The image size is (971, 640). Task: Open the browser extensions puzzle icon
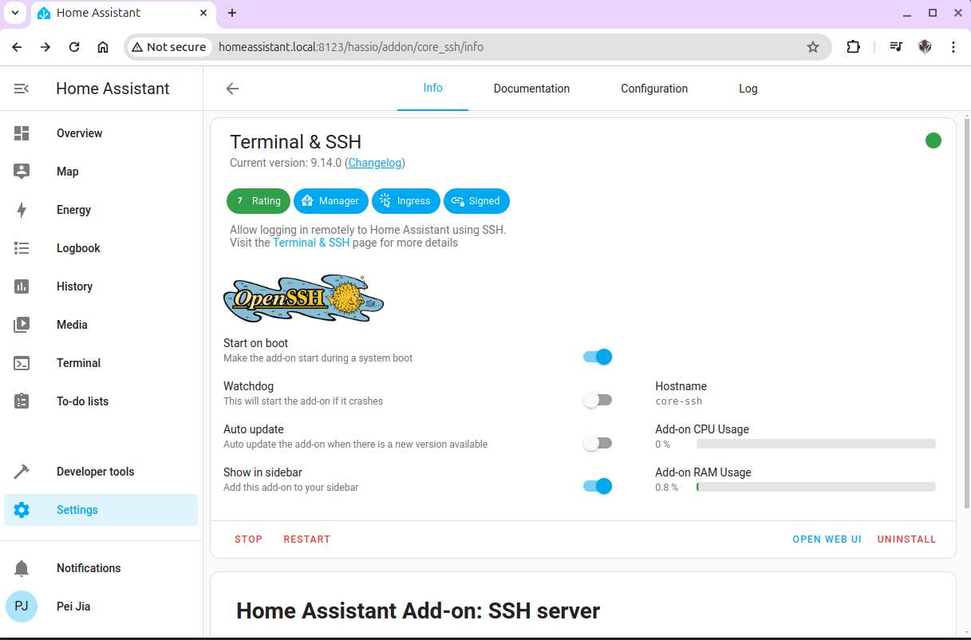point(854,47)
